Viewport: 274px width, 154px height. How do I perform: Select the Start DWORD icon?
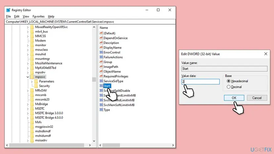click(101, 86)
